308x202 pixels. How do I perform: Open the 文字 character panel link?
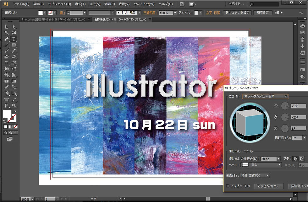click(x=209, y=13)
